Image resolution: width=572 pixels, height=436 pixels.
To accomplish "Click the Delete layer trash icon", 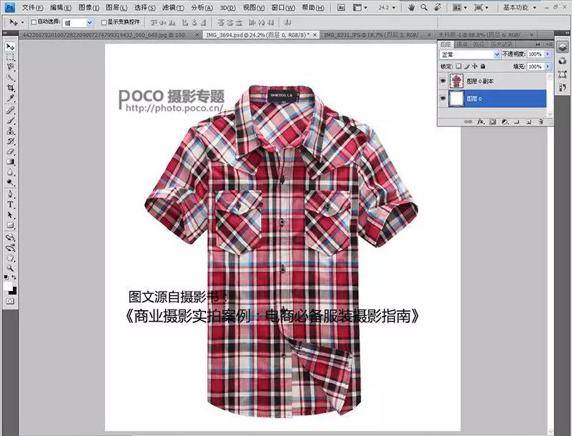I will [x=541, y=122].
